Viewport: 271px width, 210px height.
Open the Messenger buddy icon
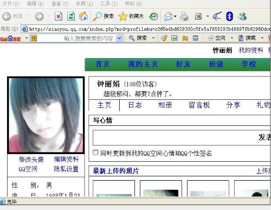(242, 16)
